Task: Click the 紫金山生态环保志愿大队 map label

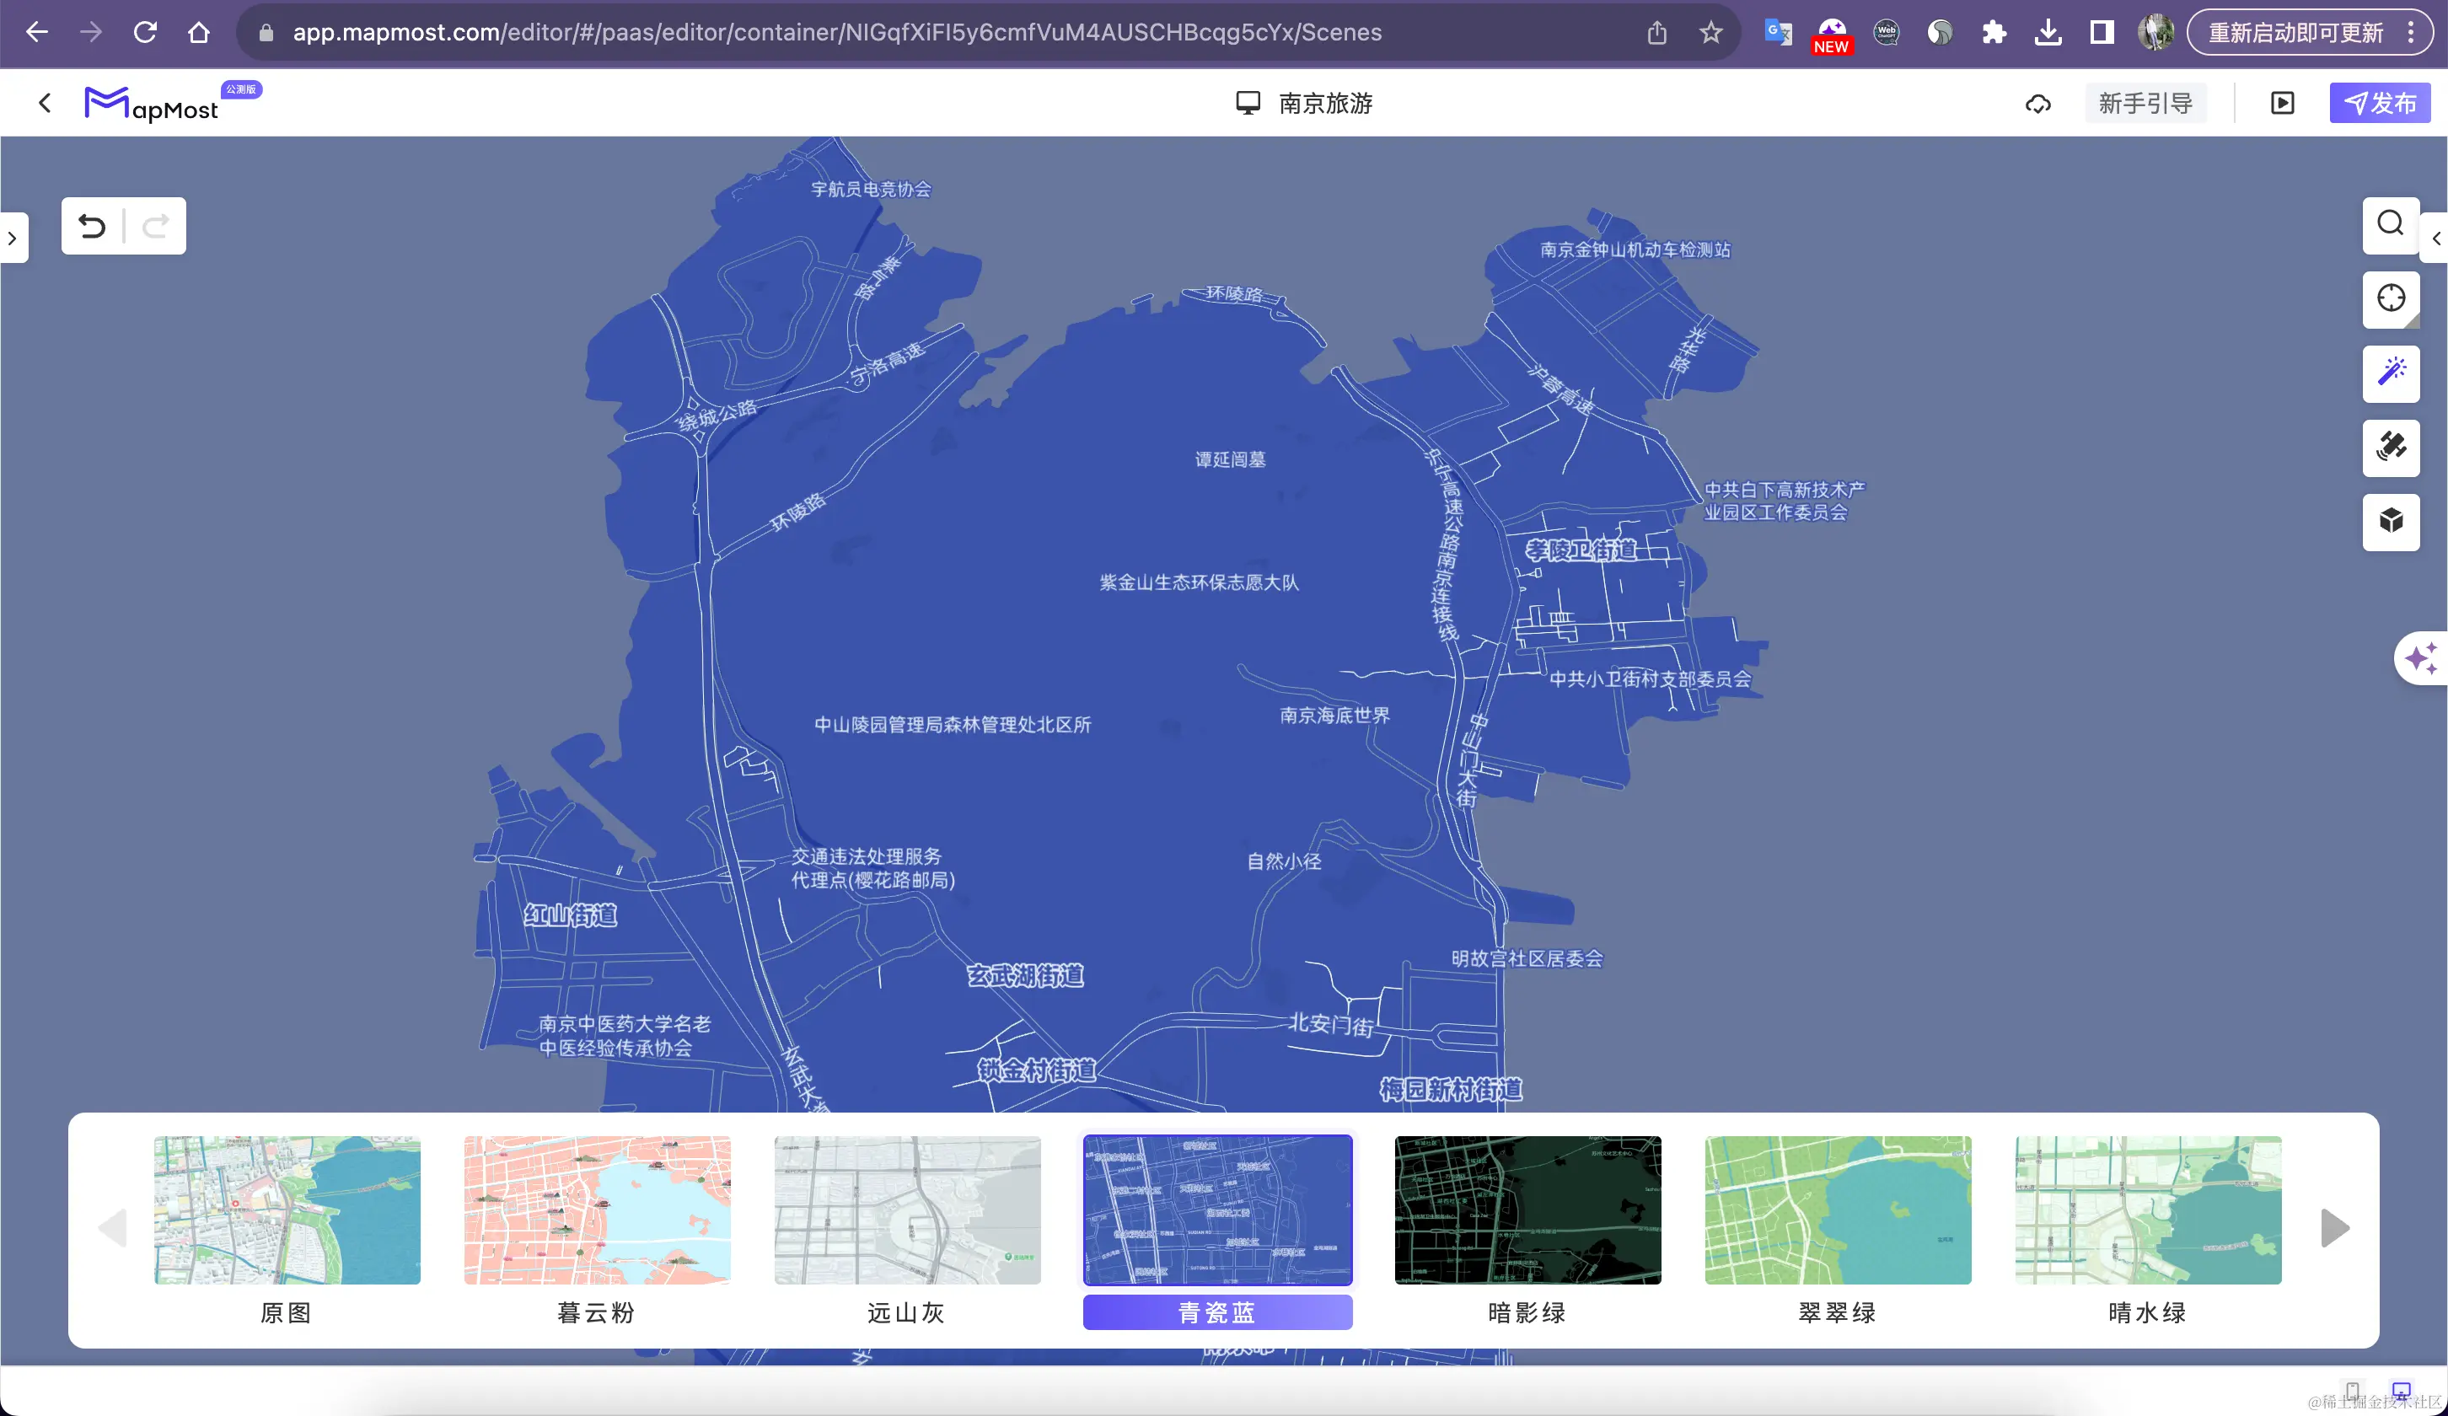Action: [1199, 582]
